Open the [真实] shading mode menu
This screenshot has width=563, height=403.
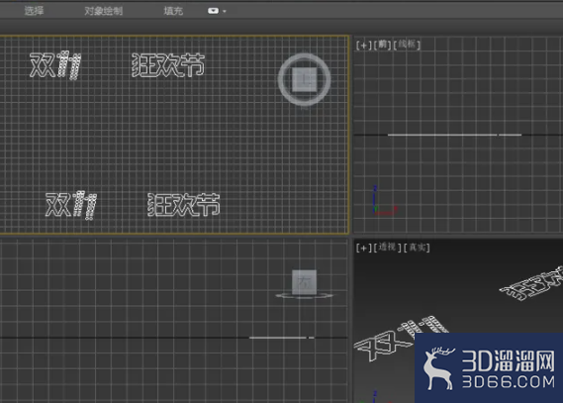coord(417,248)
